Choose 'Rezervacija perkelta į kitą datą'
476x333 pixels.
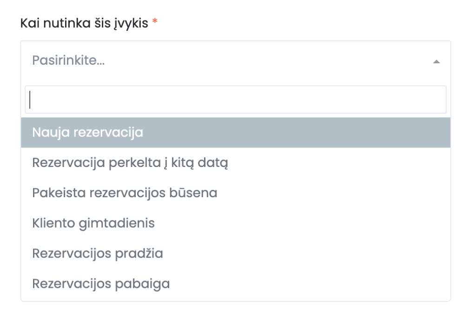click(130, 163)
